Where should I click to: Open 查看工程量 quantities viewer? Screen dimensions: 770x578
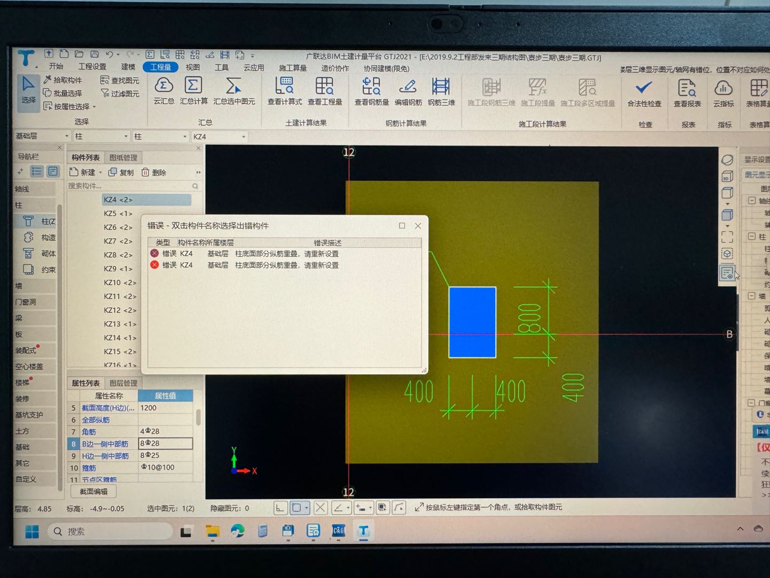point(325,91)
